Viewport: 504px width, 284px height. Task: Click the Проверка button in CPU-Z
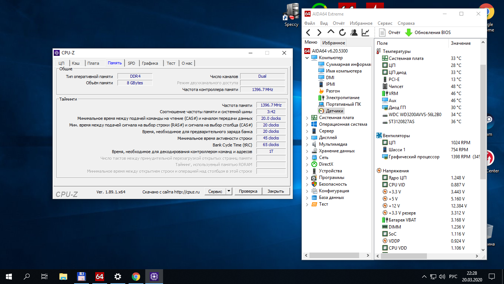[x=248, y=191]
